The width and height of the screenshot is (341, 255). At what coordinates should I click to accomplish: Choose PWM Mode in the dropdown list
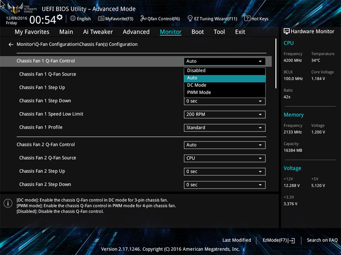pos(224,93)
